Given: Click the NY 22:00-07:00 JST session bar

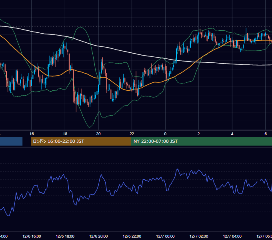Looking at the screenshot, I should coord(201,141).
